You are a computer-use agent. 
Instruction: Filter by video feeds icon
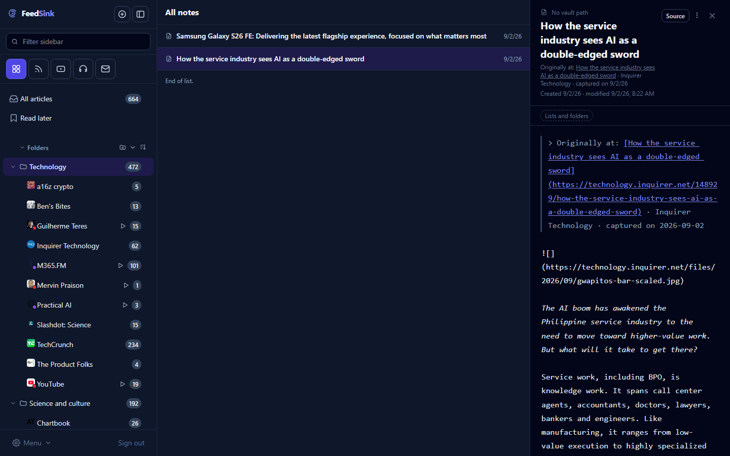click(x=61, y=69)
